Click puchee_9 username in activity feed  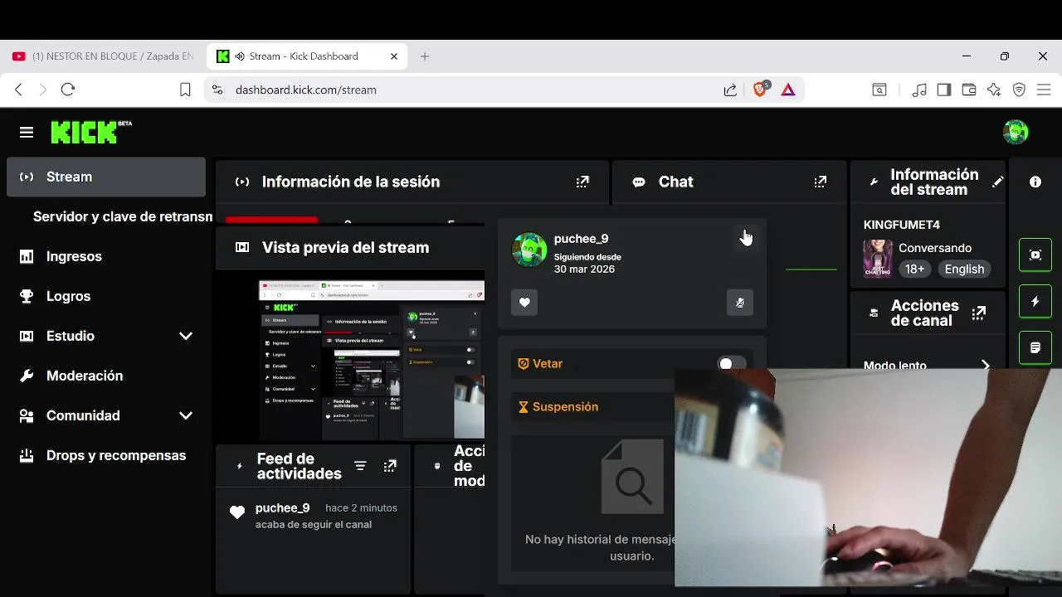[x=282, y=507]
